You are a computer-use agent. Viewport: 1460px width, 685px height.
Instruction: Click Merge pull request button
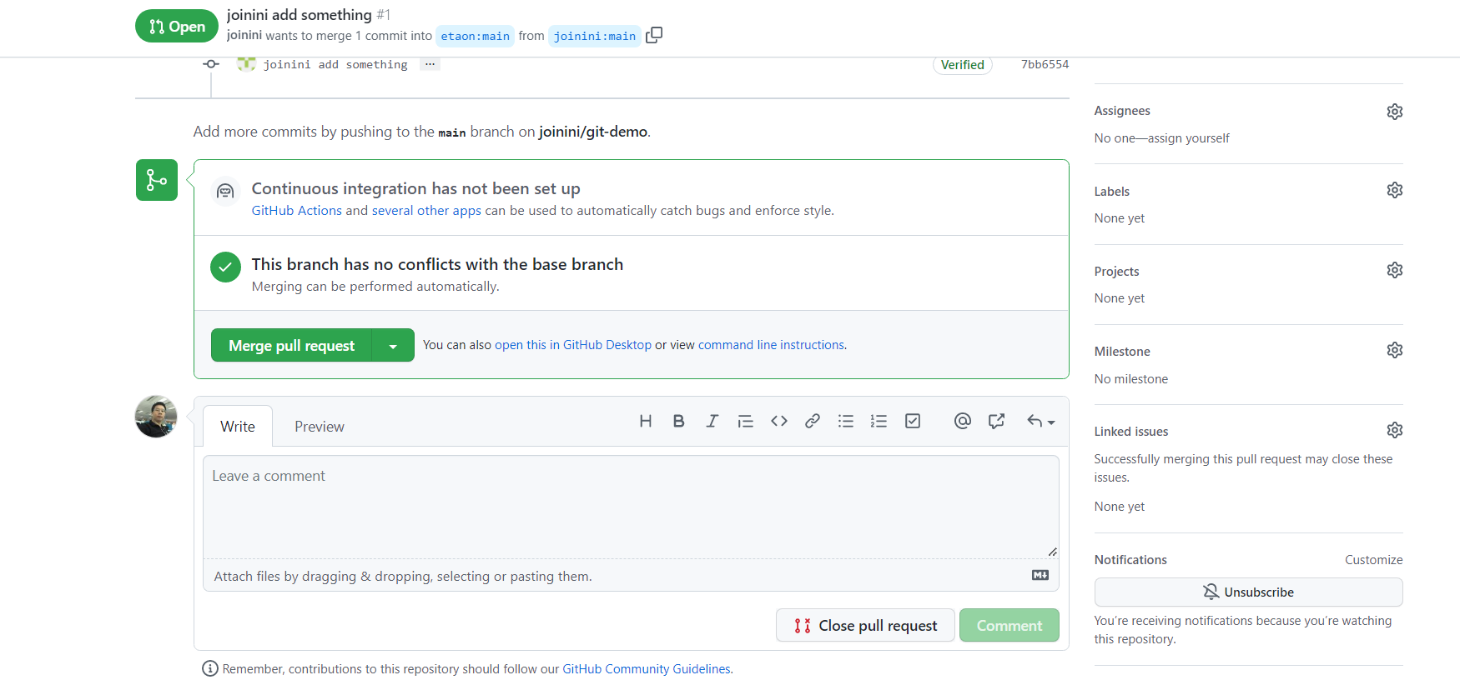292,345
